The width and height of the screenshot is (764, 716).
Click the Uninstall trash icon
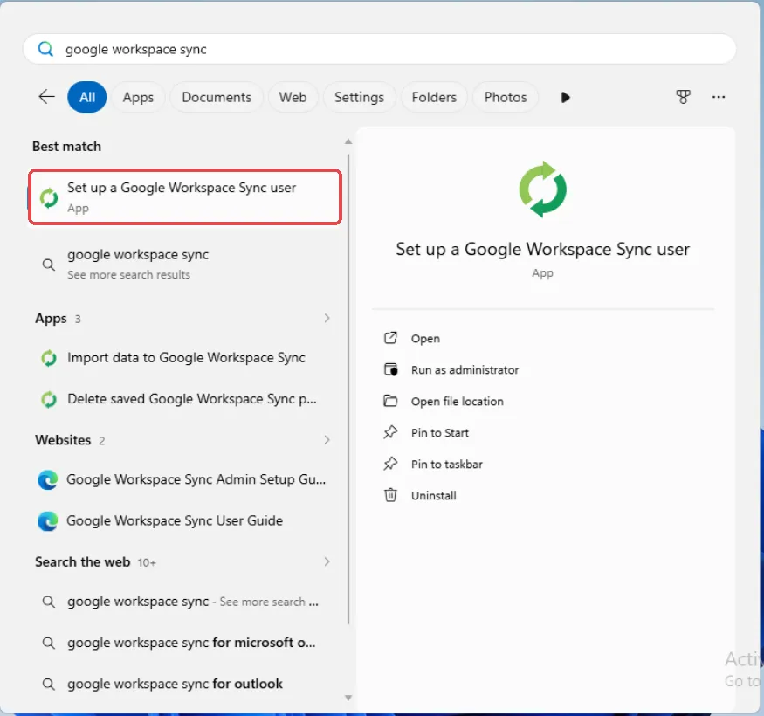click(390, 495)
